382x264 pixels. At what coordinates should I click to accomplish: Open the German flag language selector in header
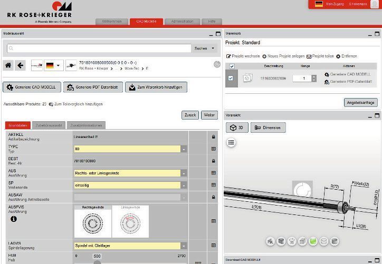319,4
